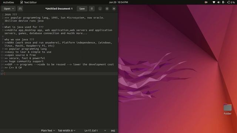Viewport: 237px width, 133px height.
Task: Click the line 'What is java used for ???'
Action: 24,27
